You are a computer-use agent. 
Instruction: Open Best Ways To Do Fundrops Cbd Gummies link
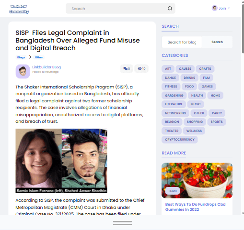(195, 207)
